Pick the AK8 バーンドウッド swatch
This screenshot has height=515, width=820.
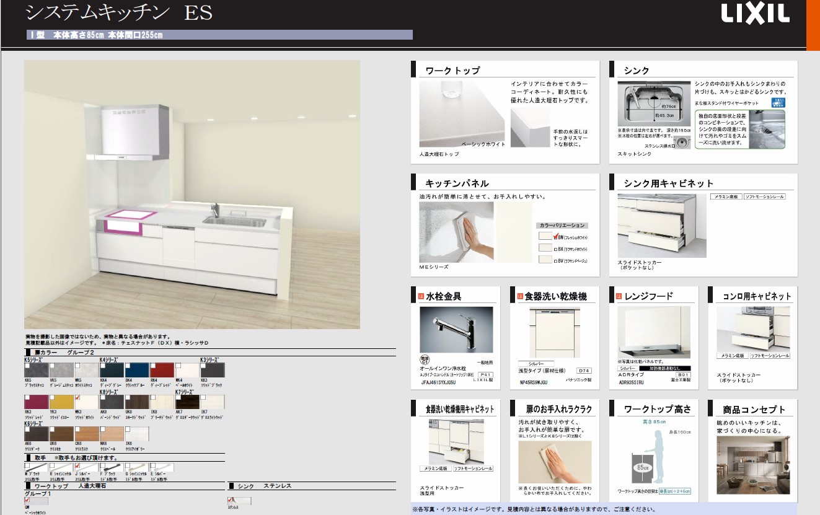(112, 402)
